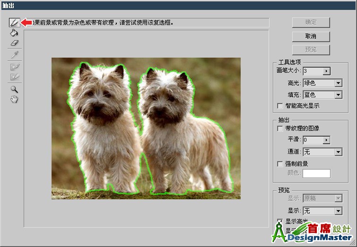Click the white 颜色 swatch
357x247 pixels.
click(x=316, y=173)
